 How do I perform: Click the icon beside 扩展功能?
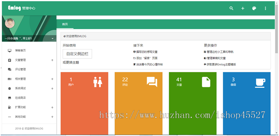coord(10,108)
